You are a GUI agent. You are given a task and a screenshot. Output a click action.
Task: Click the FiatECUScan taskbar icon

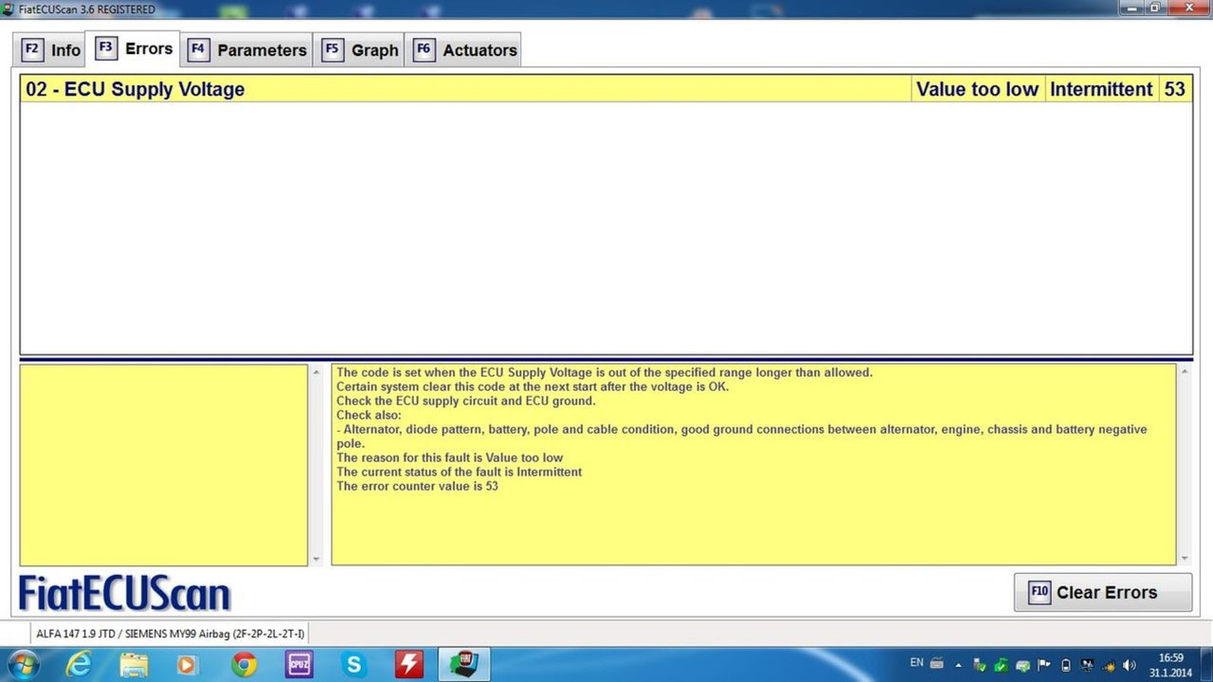point(463,665)
